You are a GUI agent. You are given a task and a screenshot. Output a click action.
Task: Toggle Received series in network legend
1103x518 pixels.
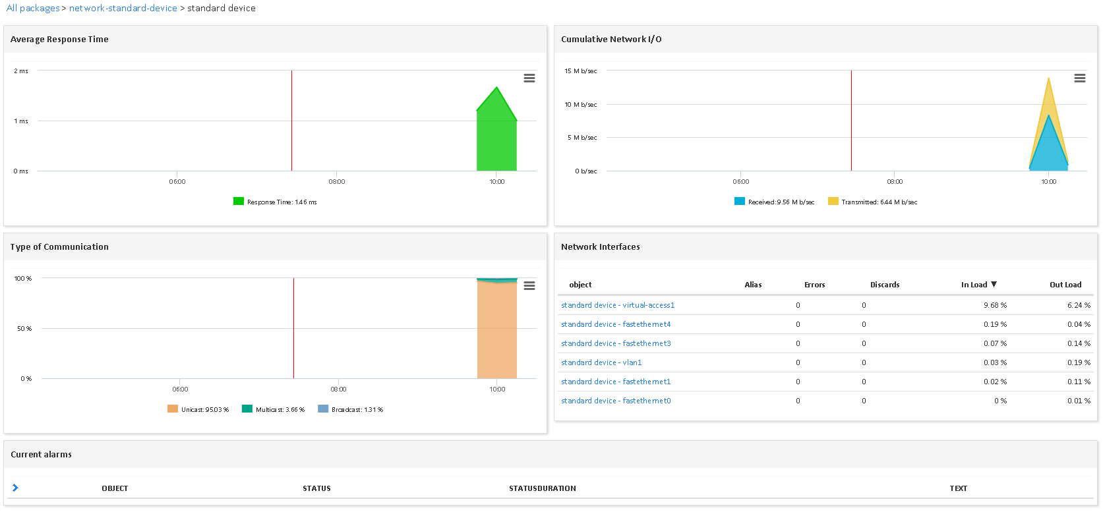click(x=775, y=202)
